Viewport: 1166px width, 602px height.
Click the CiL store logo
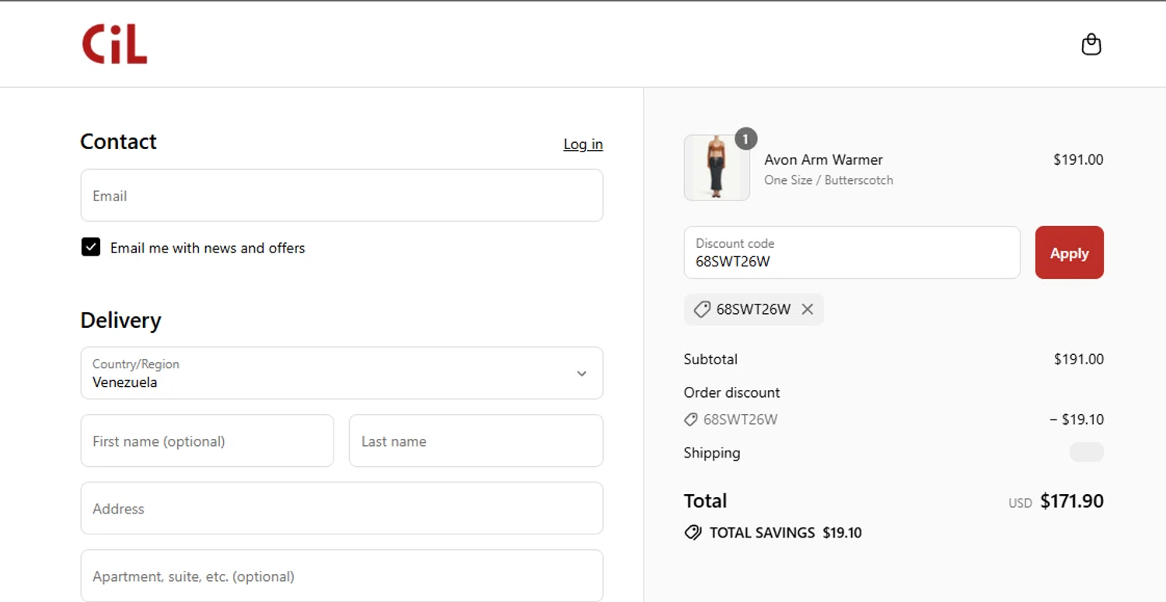[115, 44]
